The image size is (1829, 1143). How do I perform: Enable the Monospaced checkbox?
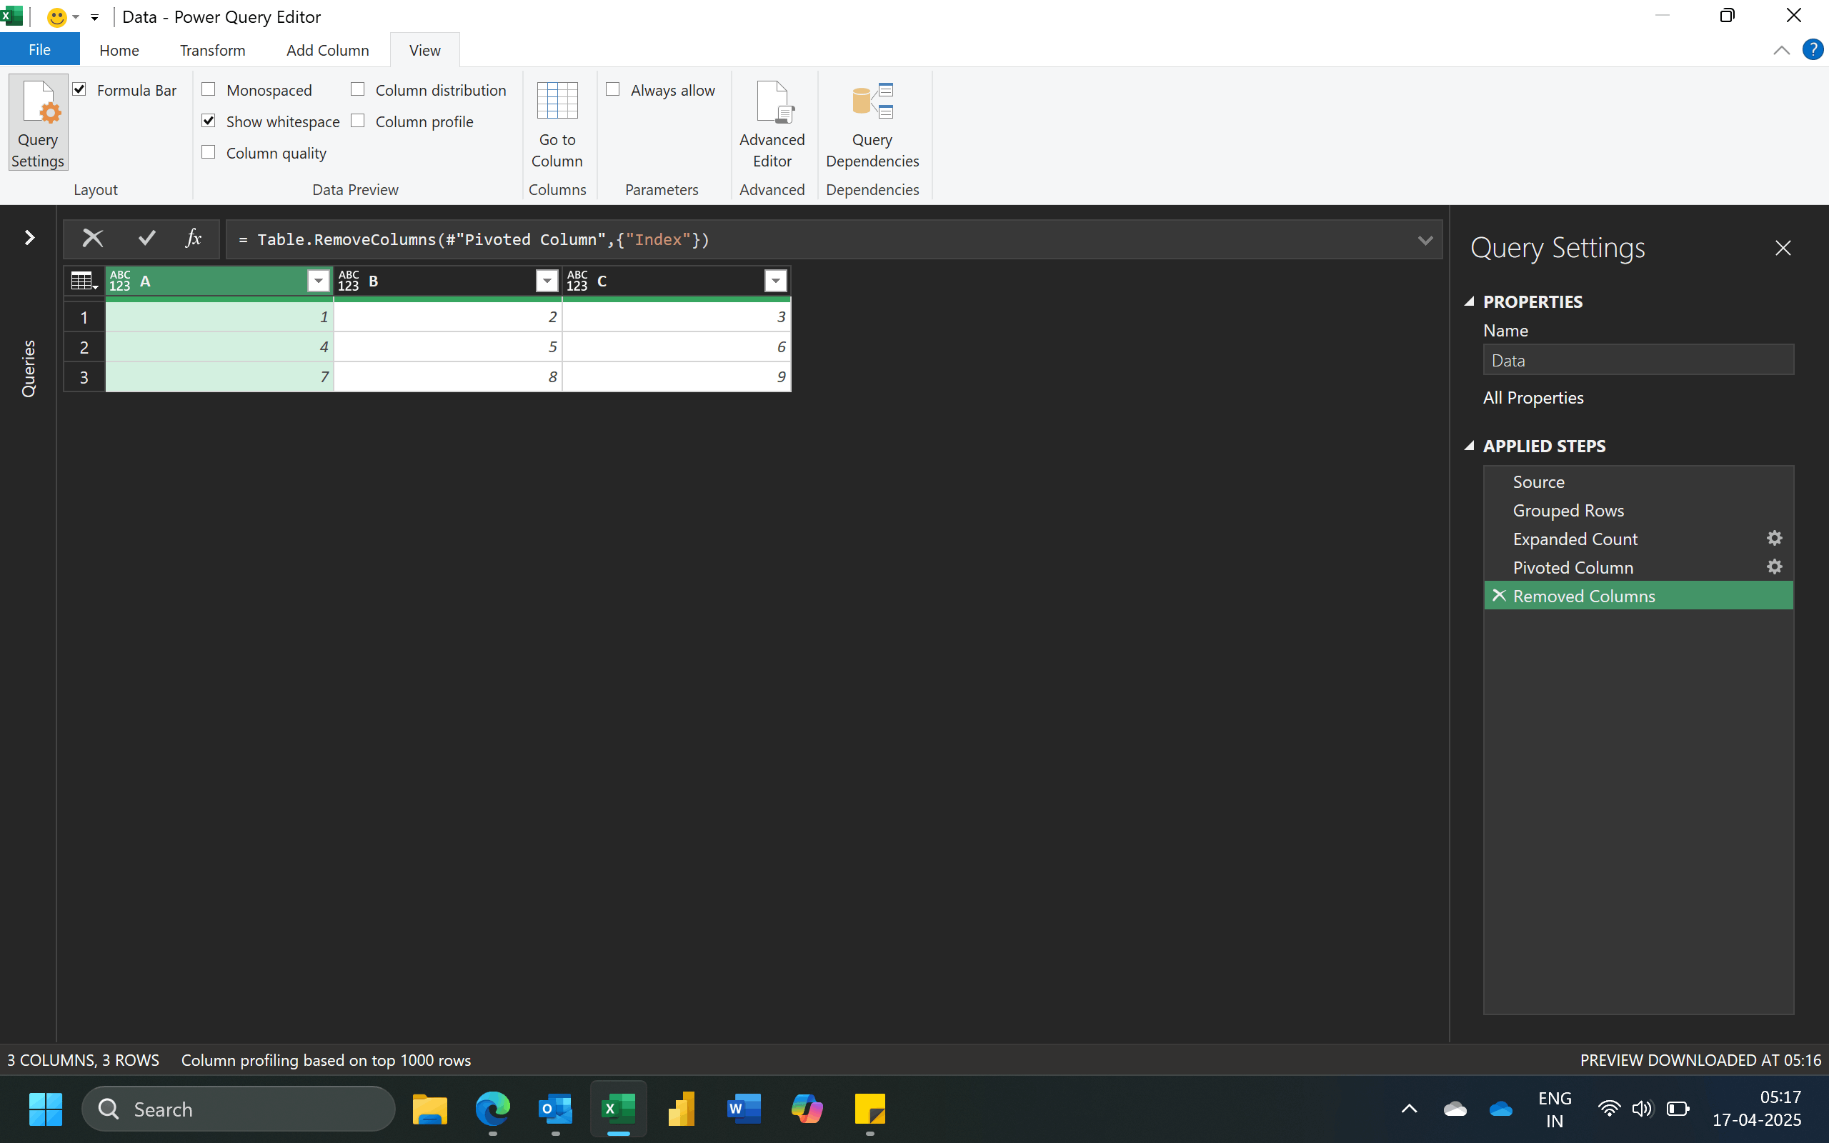(x=209, y=90)
